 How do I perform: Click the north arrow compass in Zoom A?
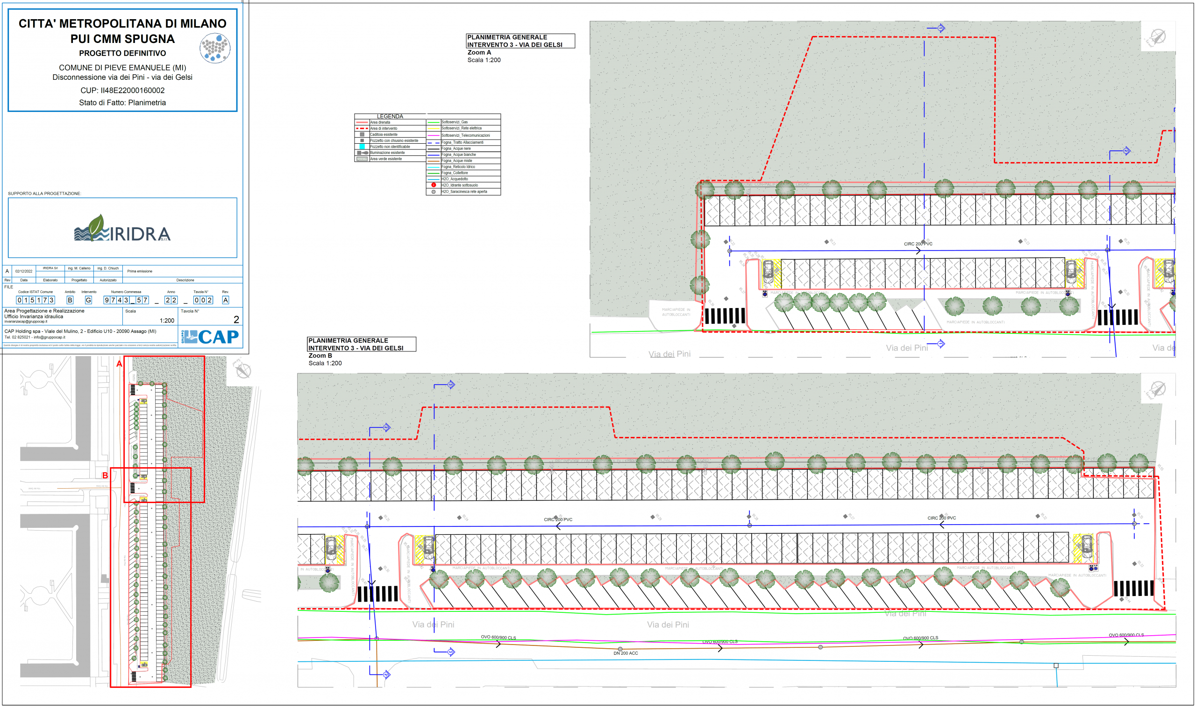coord(1158,37)
